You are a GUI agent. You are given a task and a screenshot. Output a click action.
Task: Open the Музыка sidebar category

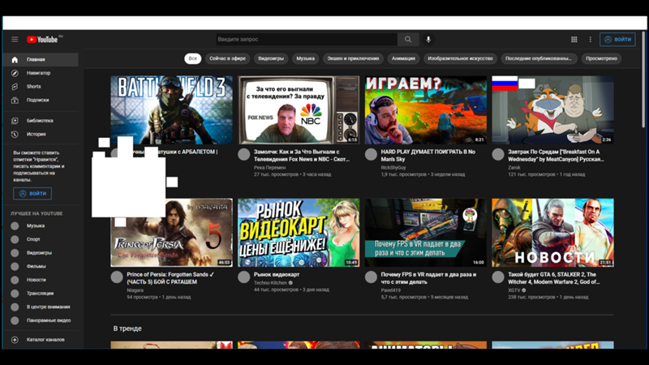pos(41,226)
